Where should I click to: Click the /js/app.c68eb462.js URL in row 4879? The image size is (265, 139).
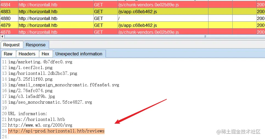[137, 25]
